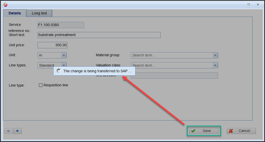Screen dimensions: 265x142
Task: Select the Unit price field
Action: pos(52,45)
